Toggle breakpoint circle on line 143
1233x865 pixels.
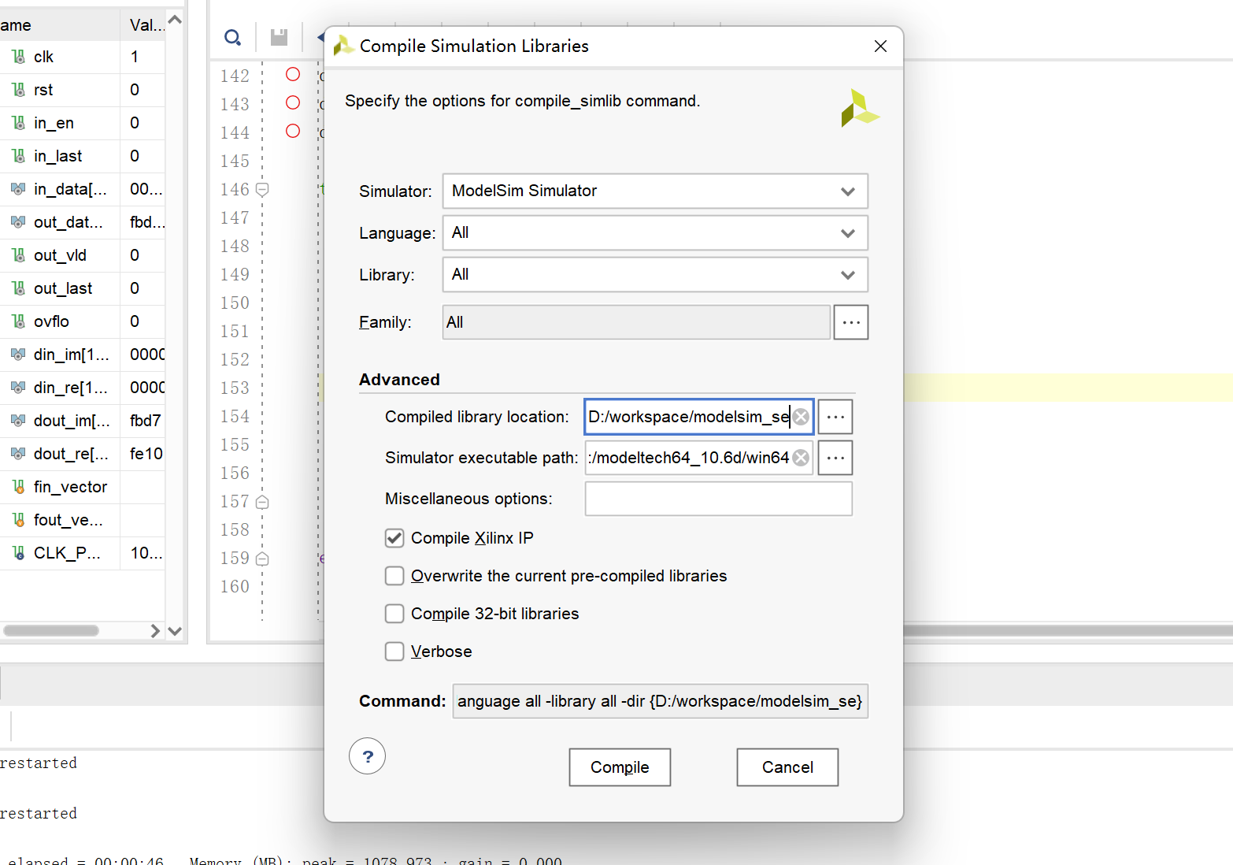point(293,102)
